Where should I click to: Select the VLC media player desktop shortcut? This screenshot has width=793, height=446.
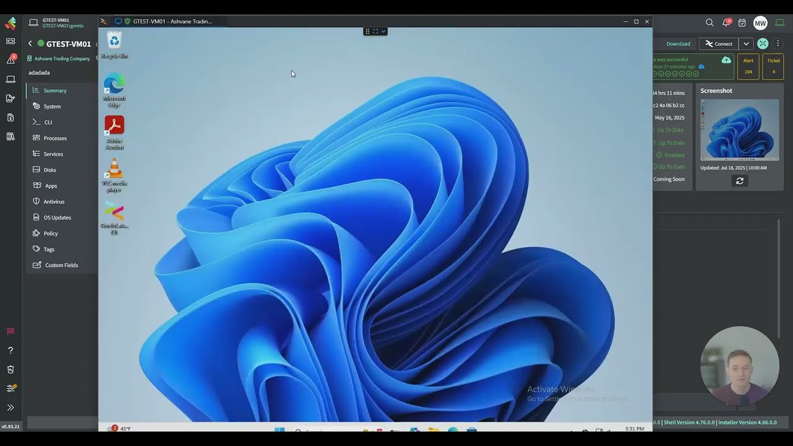(x=114, y=175)
